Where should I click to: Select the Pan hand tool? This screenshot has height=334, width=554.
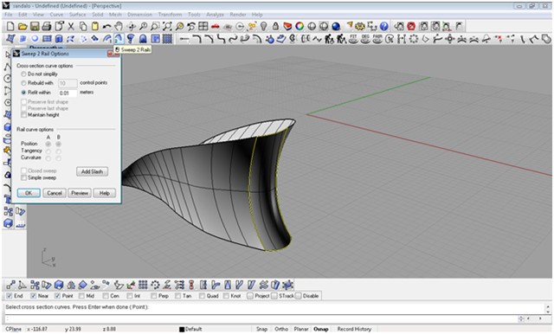tap(119, 26)
